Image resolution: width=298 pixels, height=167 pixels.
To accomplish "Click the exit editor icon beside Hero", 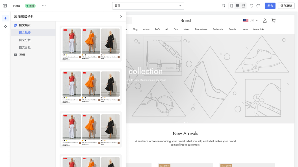I will [x=5, y=6].
